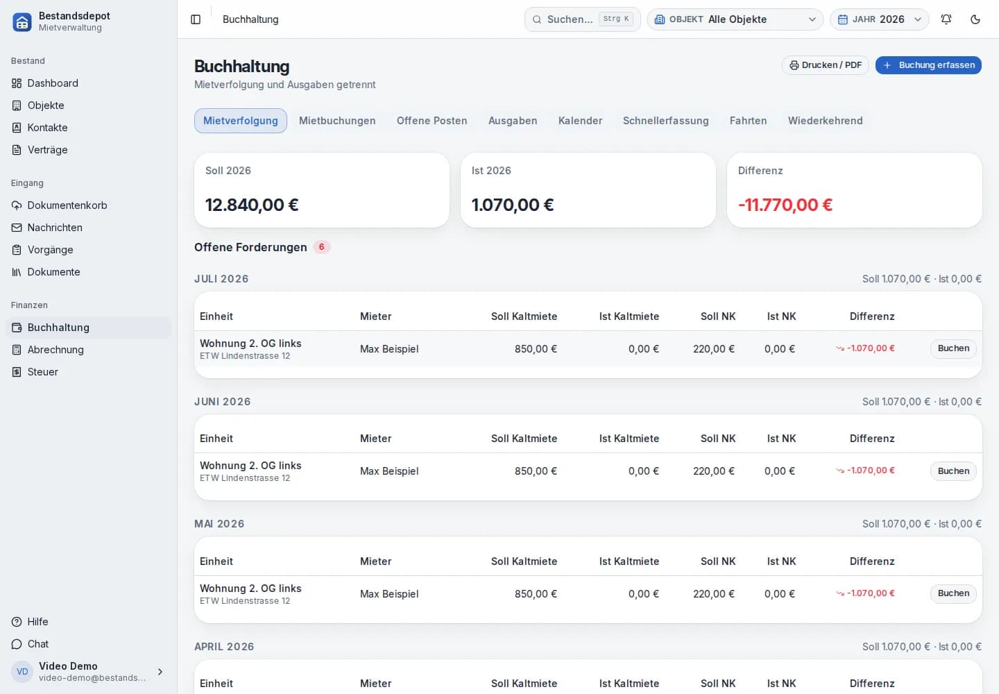Viewport: 999px width, 694px height.
Task: Click the Drucken / PDF button
Action: point(826,65)
